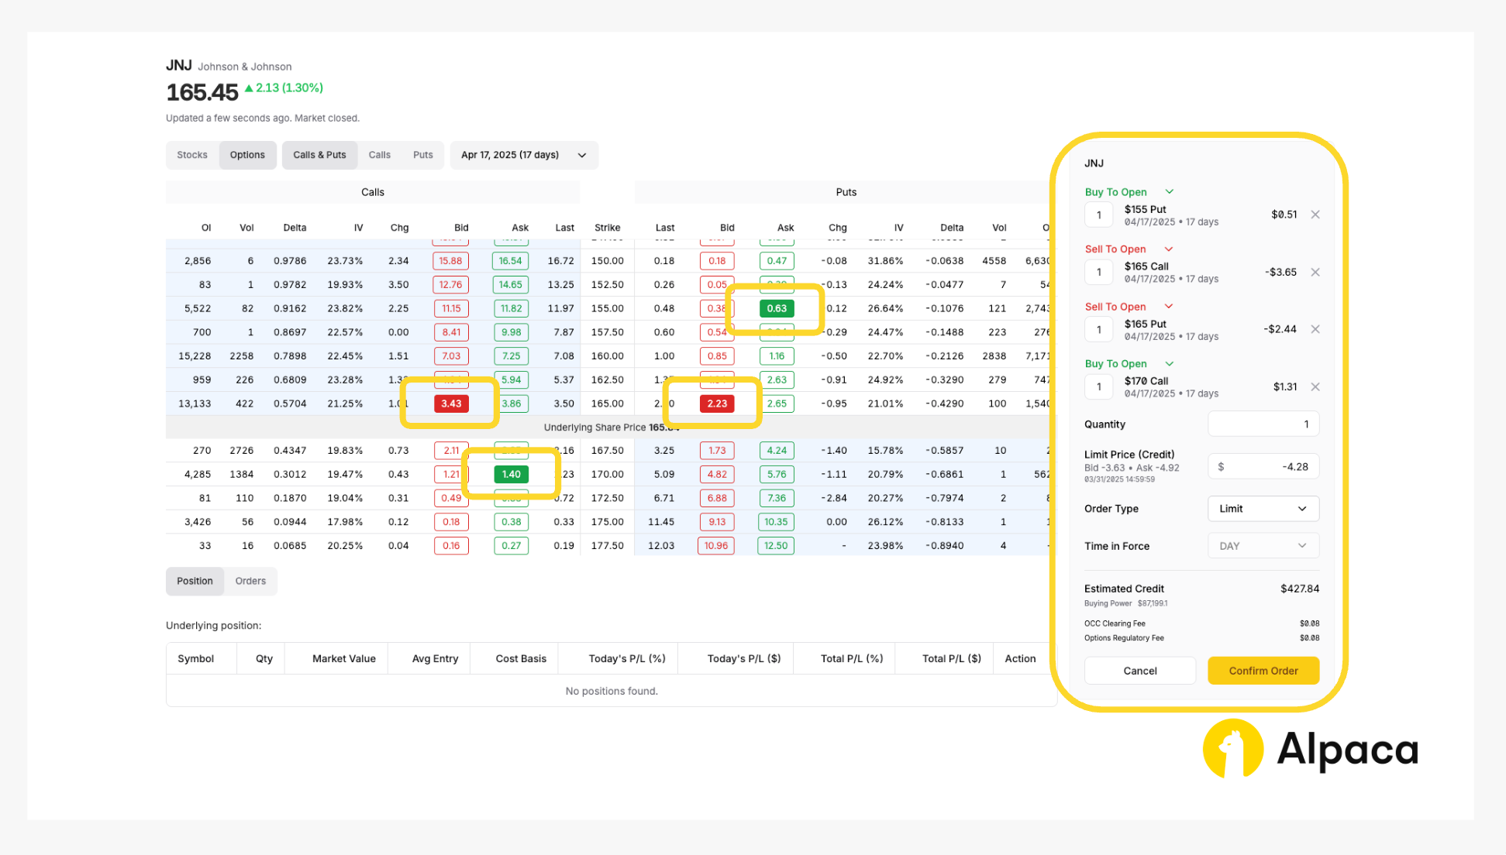Click put ask 4.24 at 167.50 strike

coord(777,451)
